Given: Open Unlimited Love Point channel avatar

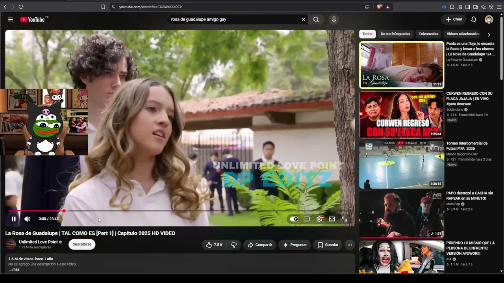Looking at the screenshot, I should tap(11, 244).
